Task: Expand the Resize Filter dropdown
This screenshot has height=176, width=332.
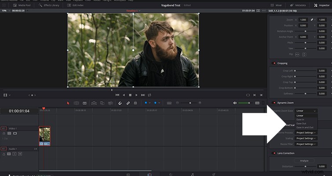Action: [x=306, y=144]
